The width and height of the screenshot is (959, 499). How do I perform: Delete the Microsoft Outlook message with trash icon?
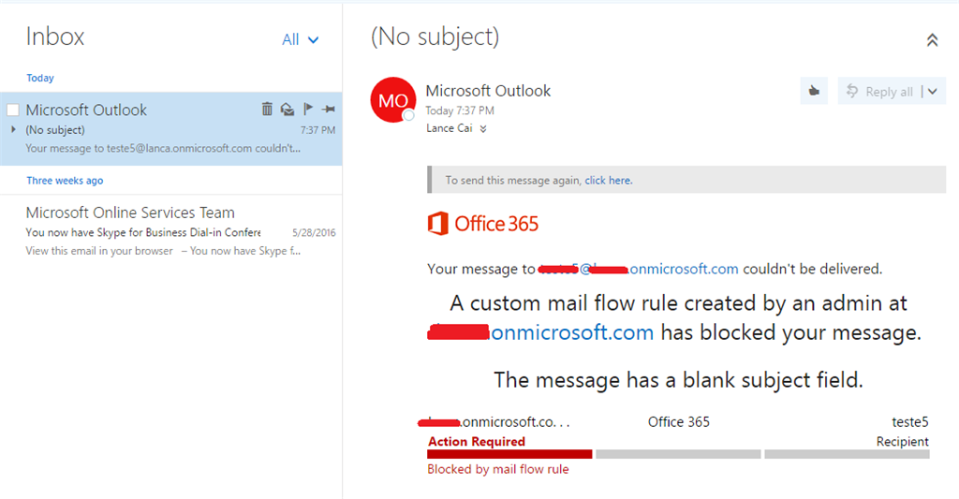[x=267, y=110]
